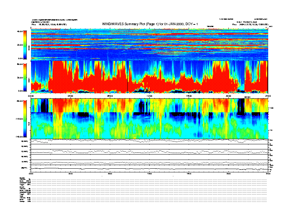Click the RAD1 spectrogram panel
The width and height of the screenshot is (289, 223).
(x=150, y=77)
